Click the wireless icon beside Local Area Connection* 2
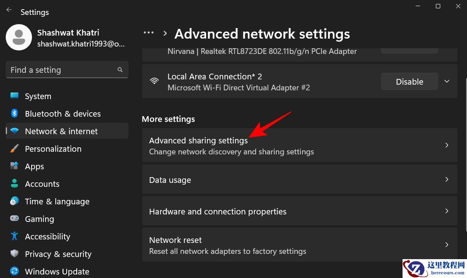 (x=154, y=81)
